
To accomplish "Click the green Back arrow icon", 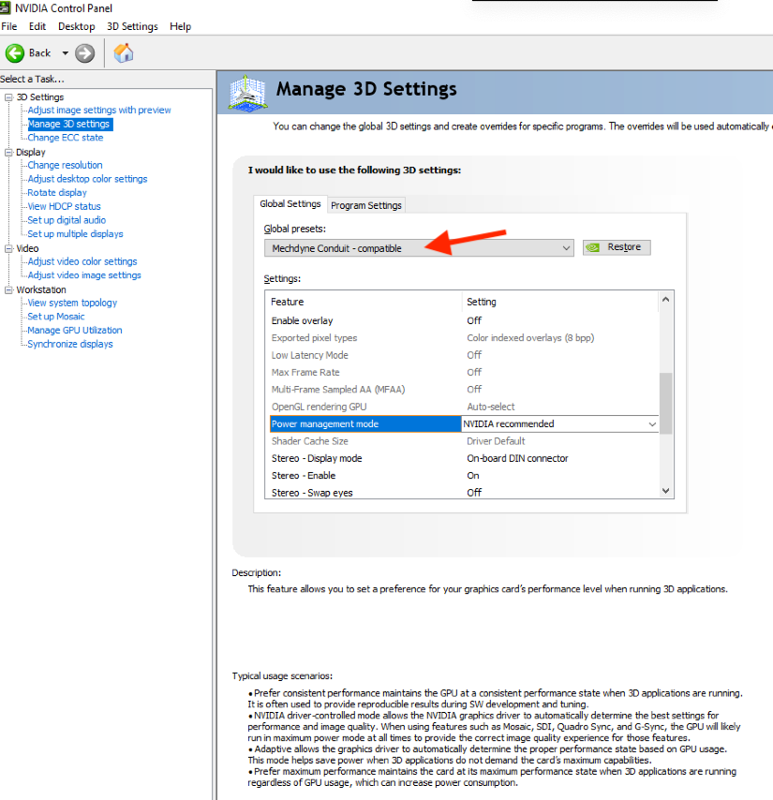I will pyautogui.click(x=15, y=53).
